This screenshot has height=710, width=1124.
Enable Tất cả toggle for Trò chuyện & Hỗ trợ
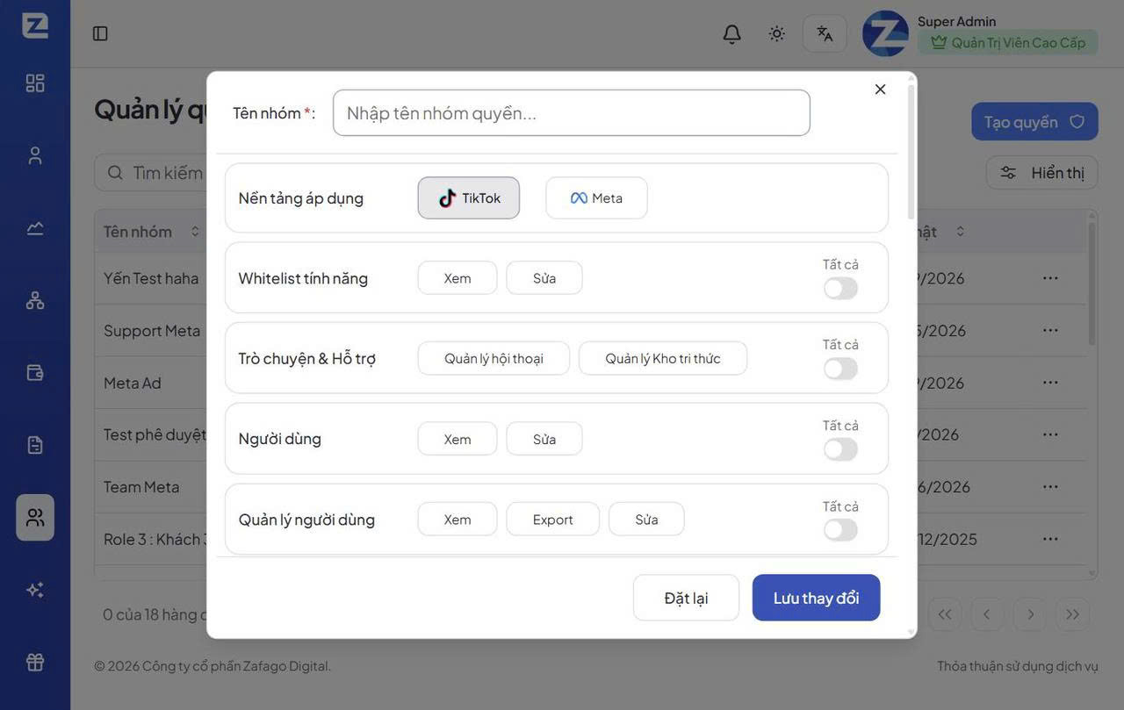(x=840, y=369)
